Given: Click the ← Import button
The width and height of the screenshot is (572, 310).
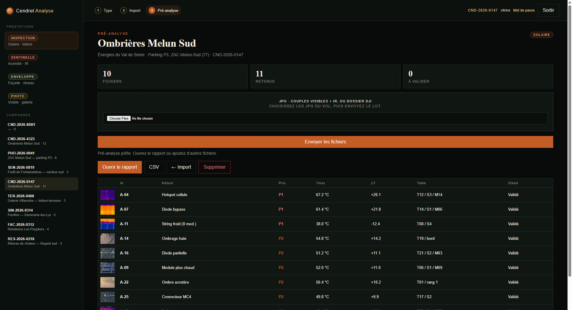Looking at the screenshot, I should tap(181, 167).
